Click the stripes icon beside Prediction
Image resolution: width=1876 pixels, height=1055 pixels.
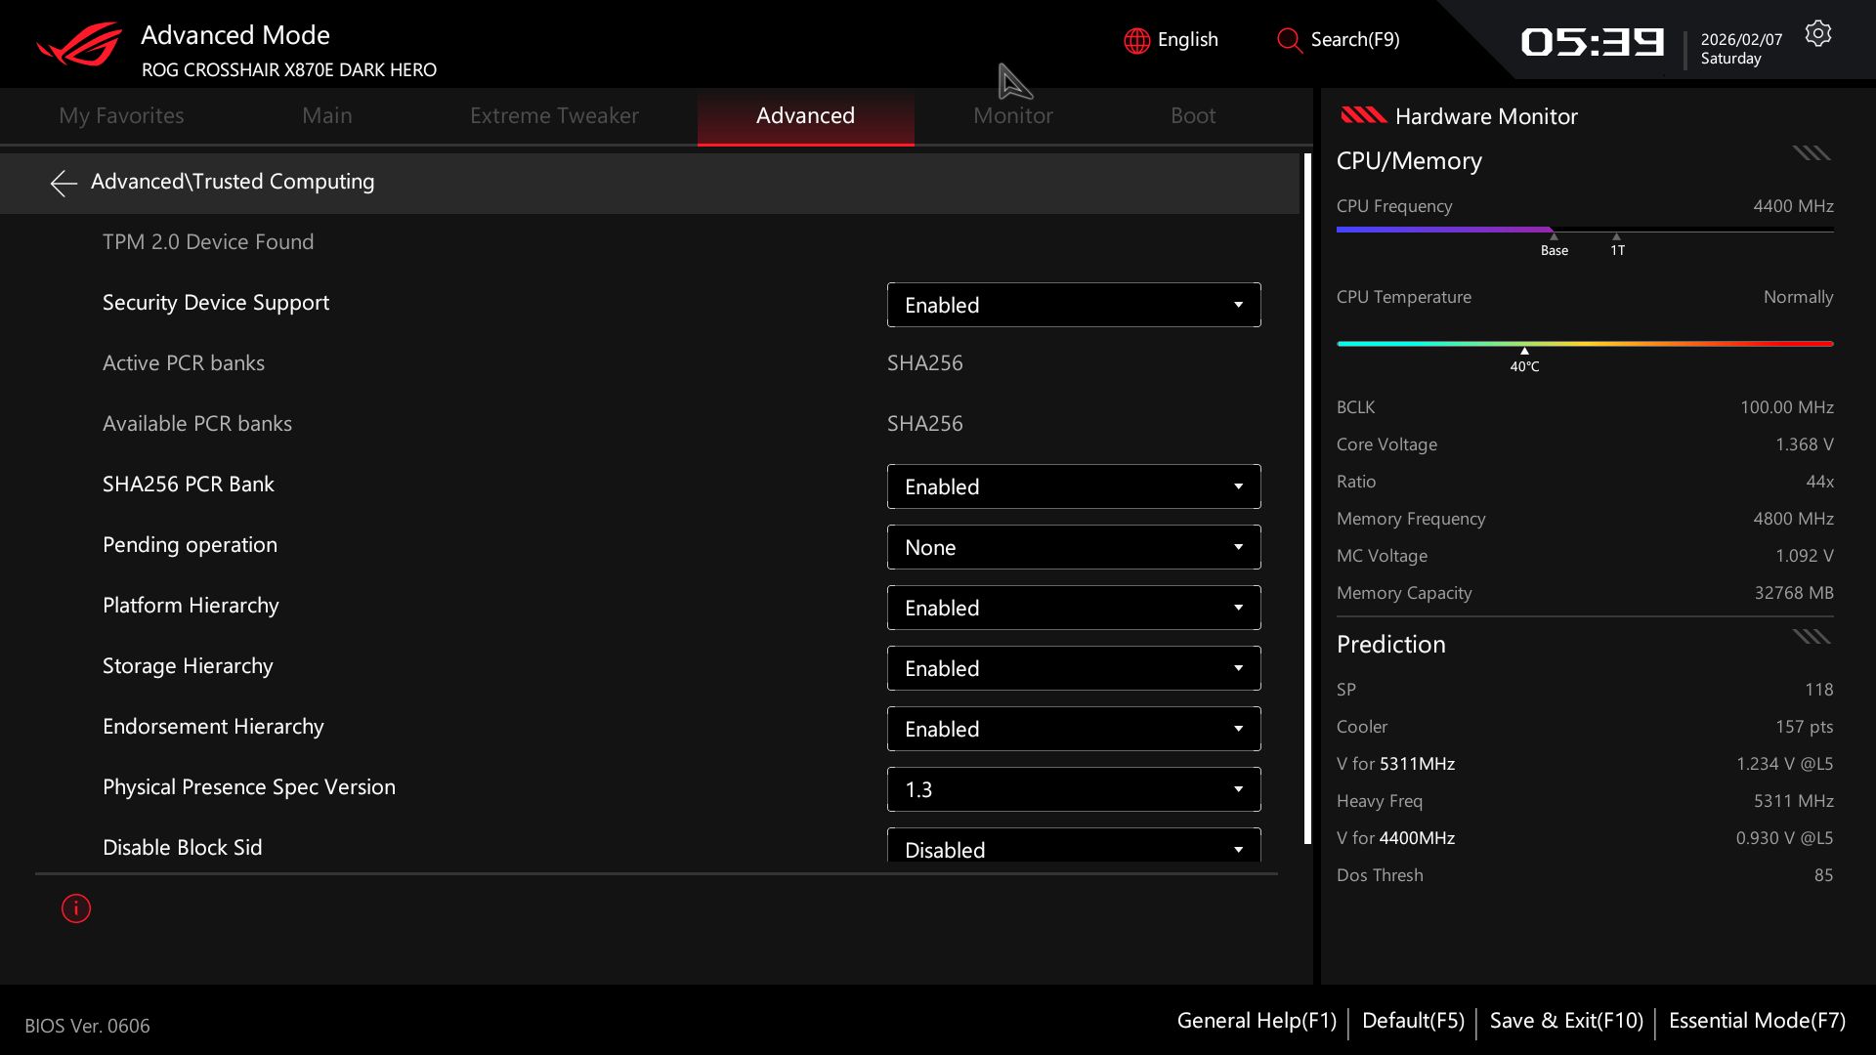click(1811, 637)
